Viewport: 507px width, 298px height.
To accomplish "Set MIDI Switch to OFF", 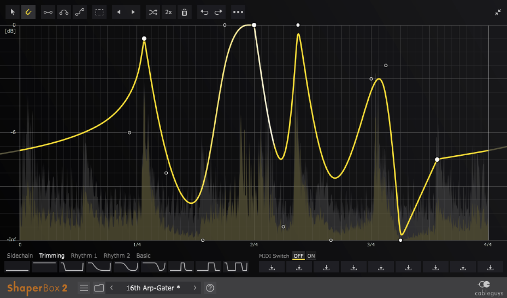I will (299, 256).
